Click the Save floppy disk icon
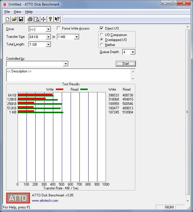Screen dimensions: 193x212 pos(21,19)
